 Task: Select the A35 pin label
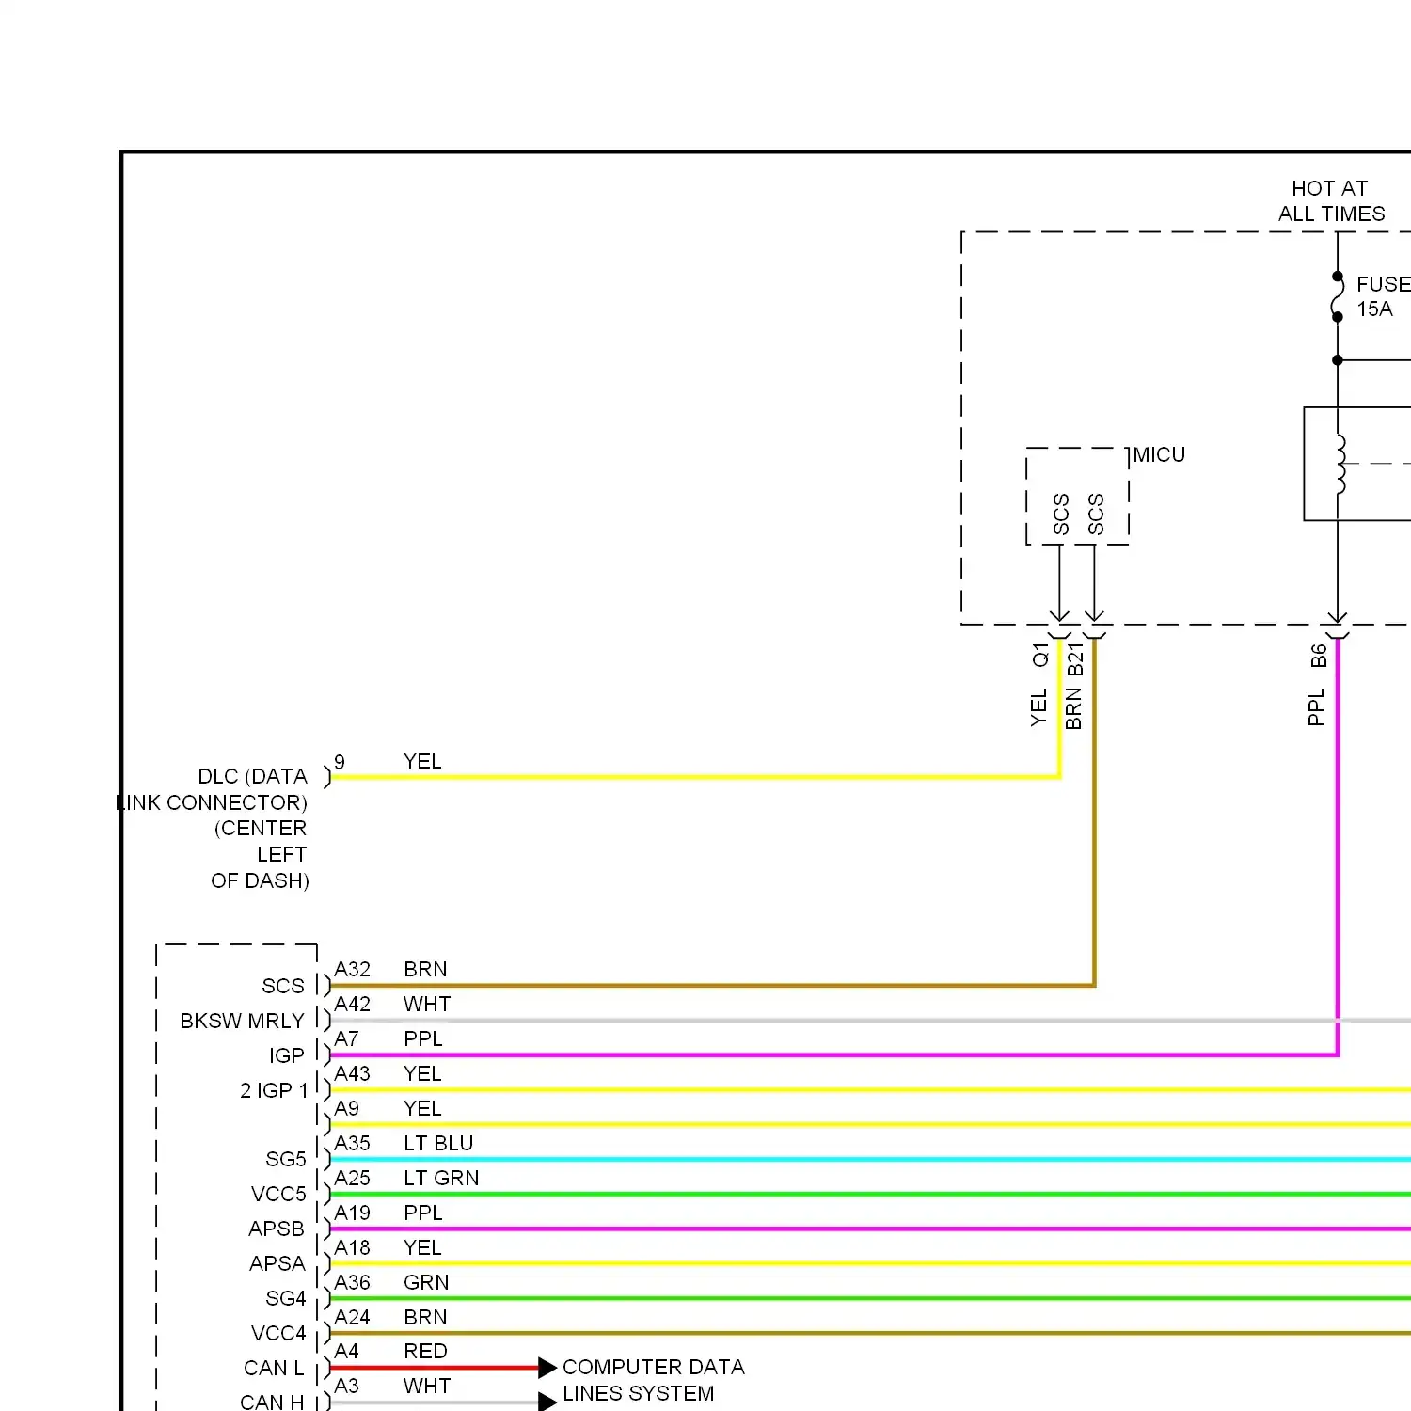[353, 1144]
